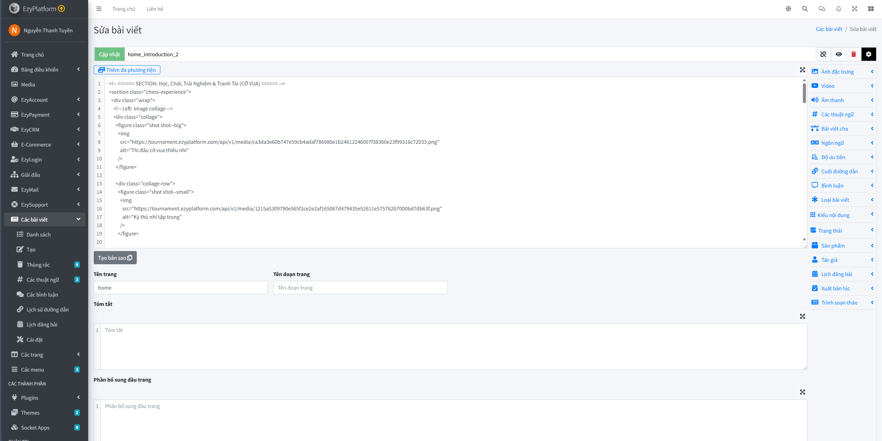The width and height of the screenshot is (882, 441).
Task: Toggle the sidebar with hamburger icon
Action: (99, 9)
